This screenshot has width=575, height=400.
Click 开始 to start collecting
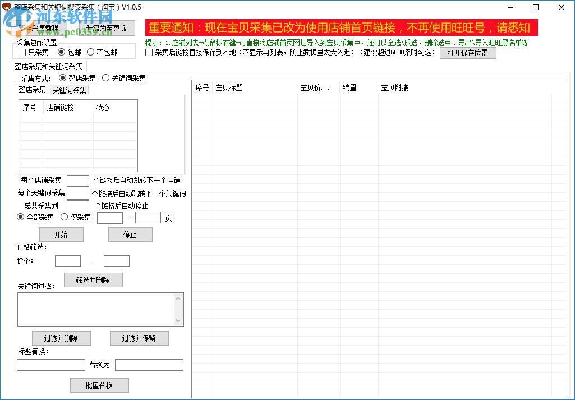[61, 235]
